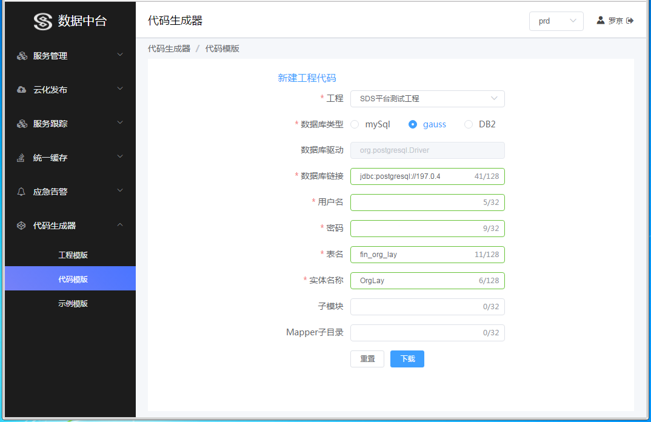Open the prd environment dropdown
The height and width of the screenshot is (422, 651).
tap(556, 21)
